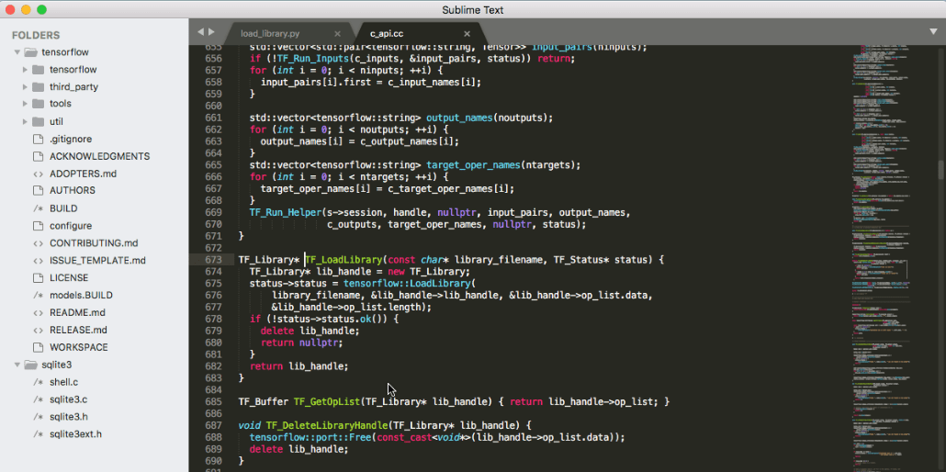This screenshot has width=946, height=472.
Task: Expand the third_party folder
Action: [x=25, y=87]
